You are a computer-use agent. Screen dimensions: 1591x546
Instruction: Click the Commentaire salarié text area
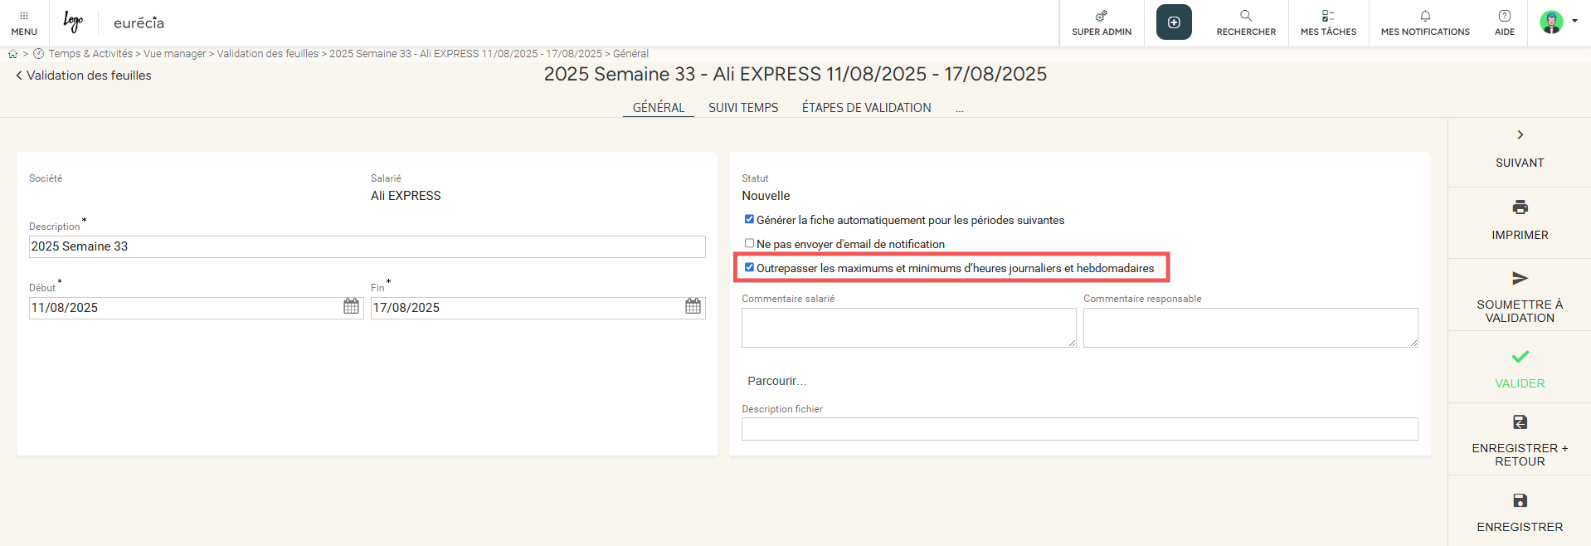coord(908,328)
